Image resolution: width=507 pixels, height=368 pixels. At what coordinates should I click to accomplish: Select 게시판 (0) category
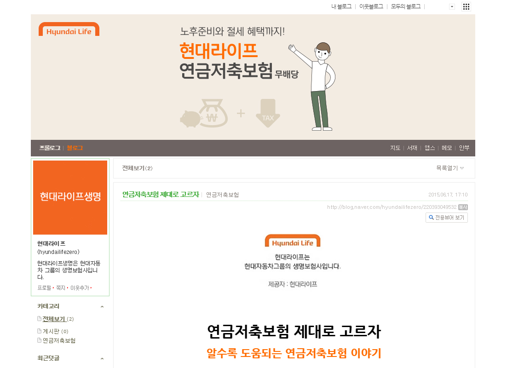(56, 332)
